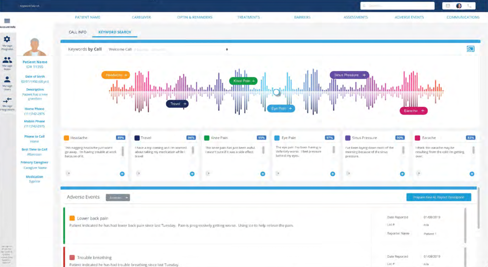
Task: Click Lower back pain details scrollbar
Action: tap(465, 225)
